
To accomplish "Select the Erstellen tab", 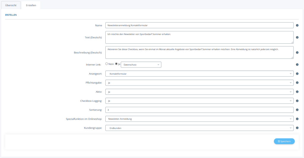I will (x=31, y=5).
